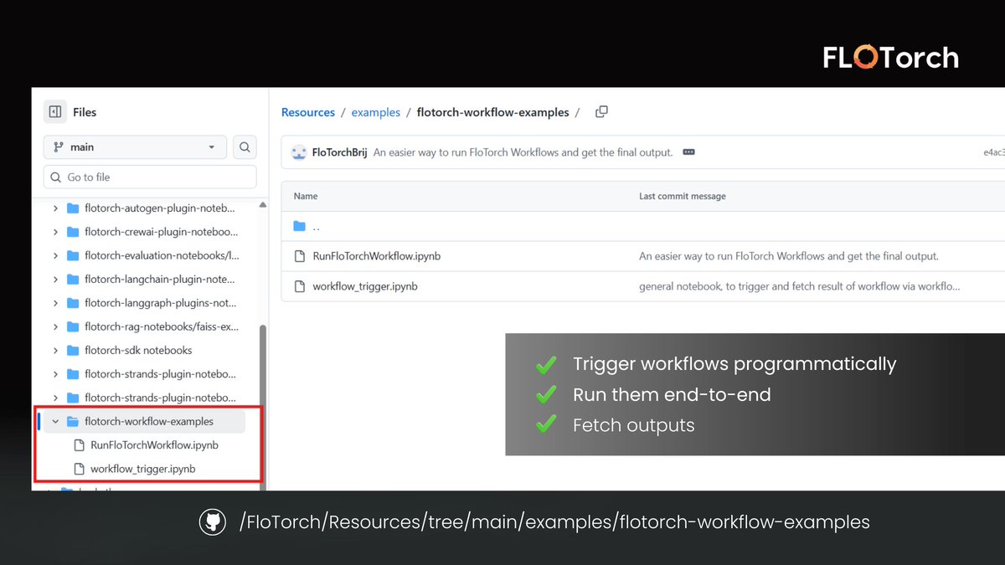Select flotorch-evaluation-notebooks folder icon in tree
The width and height of the screenshot is (1005, 565).
tap(72, 255)
